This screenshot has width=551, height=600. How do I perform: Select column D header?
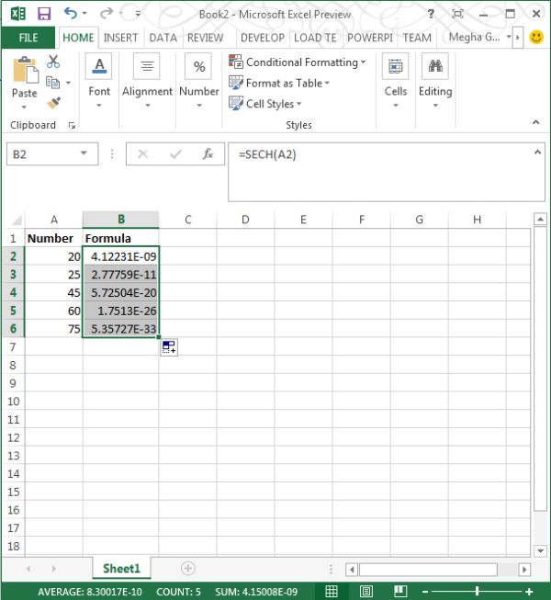tap(245, 220)
